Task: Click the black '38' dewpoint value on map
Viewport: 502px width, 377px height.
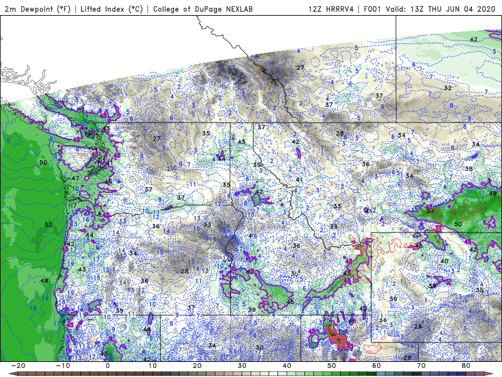Action: point(469,168)
